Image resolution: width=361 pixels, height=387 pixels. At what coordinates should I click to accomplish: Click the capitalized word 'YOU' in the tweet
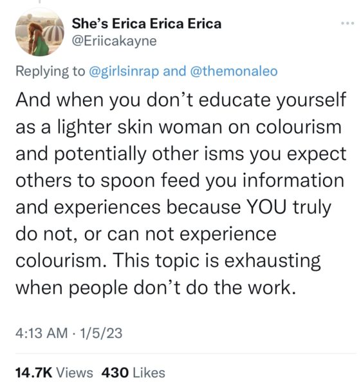[x=266, y=207]
